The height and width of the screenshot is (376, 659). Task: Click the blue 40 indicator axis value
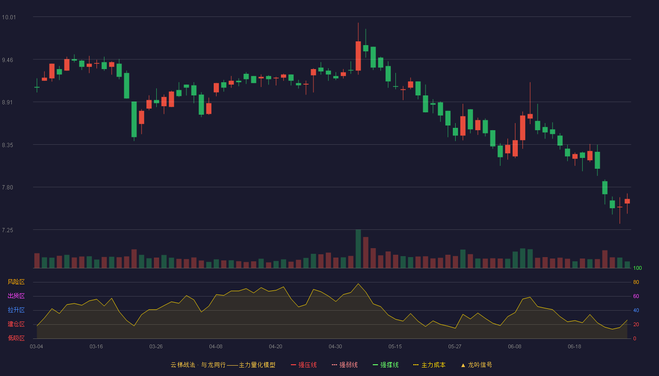point(636,310)
